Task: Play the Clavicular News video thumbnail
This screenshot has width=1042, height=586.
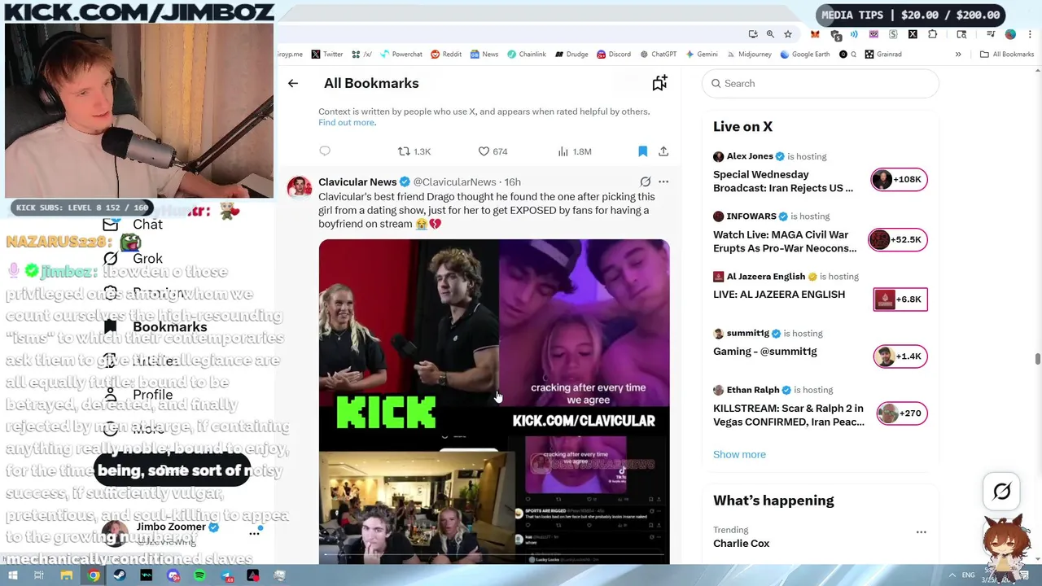Action: [494, 401]
